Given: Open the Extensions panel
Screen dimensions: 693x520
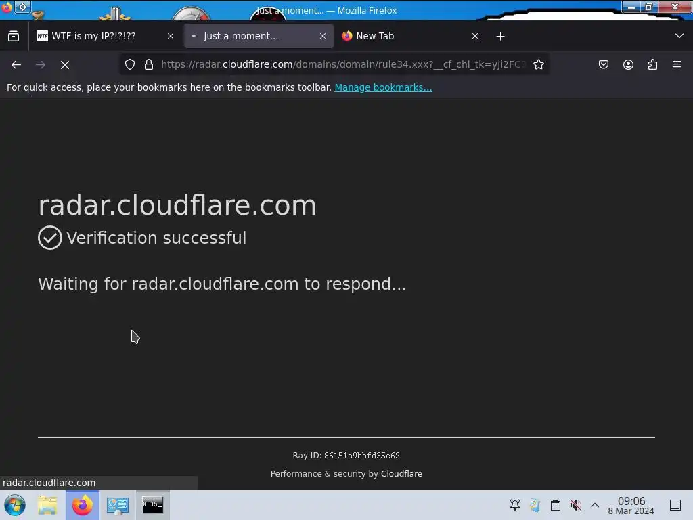Looking at the screenshot, I should 652,64.
